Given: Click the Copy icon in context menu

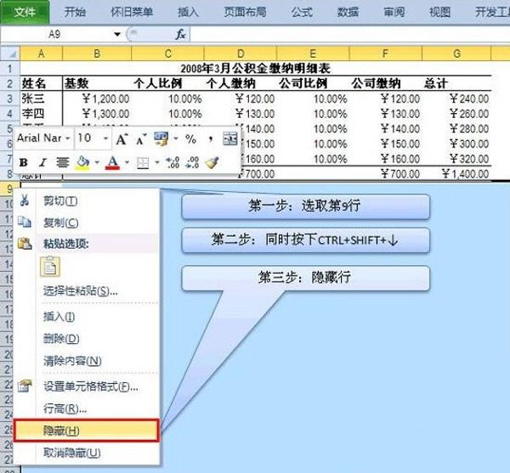Looking at the screenshot, I should click(x=25, y=222).
